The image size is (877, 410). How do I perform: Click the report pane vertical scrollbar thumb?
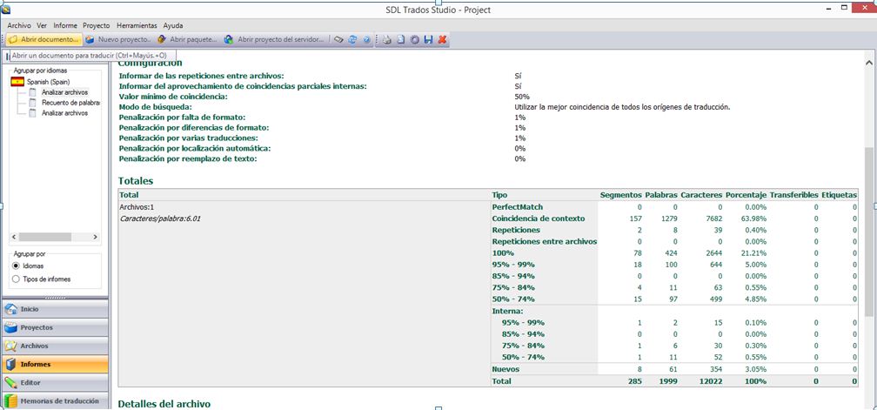click(869, 231)
